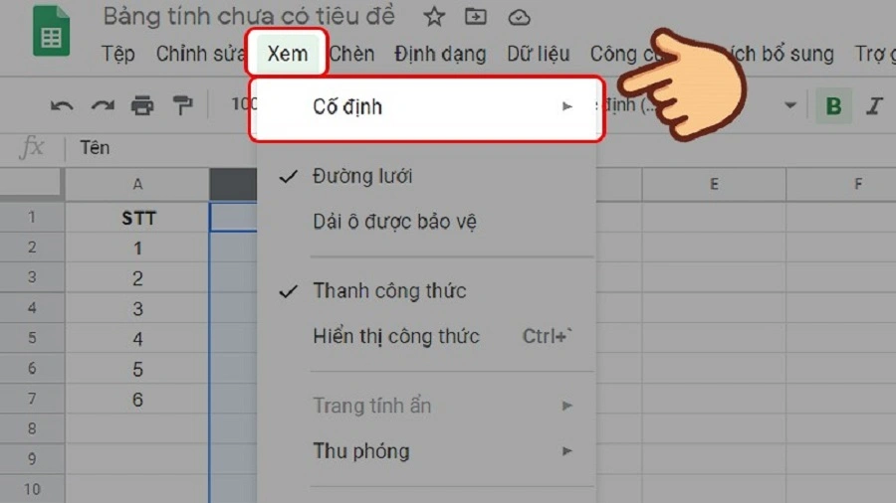Viewport: 896px width, 503px height.
Task: Click the move to folder icon
Action: tap(476, 17)
